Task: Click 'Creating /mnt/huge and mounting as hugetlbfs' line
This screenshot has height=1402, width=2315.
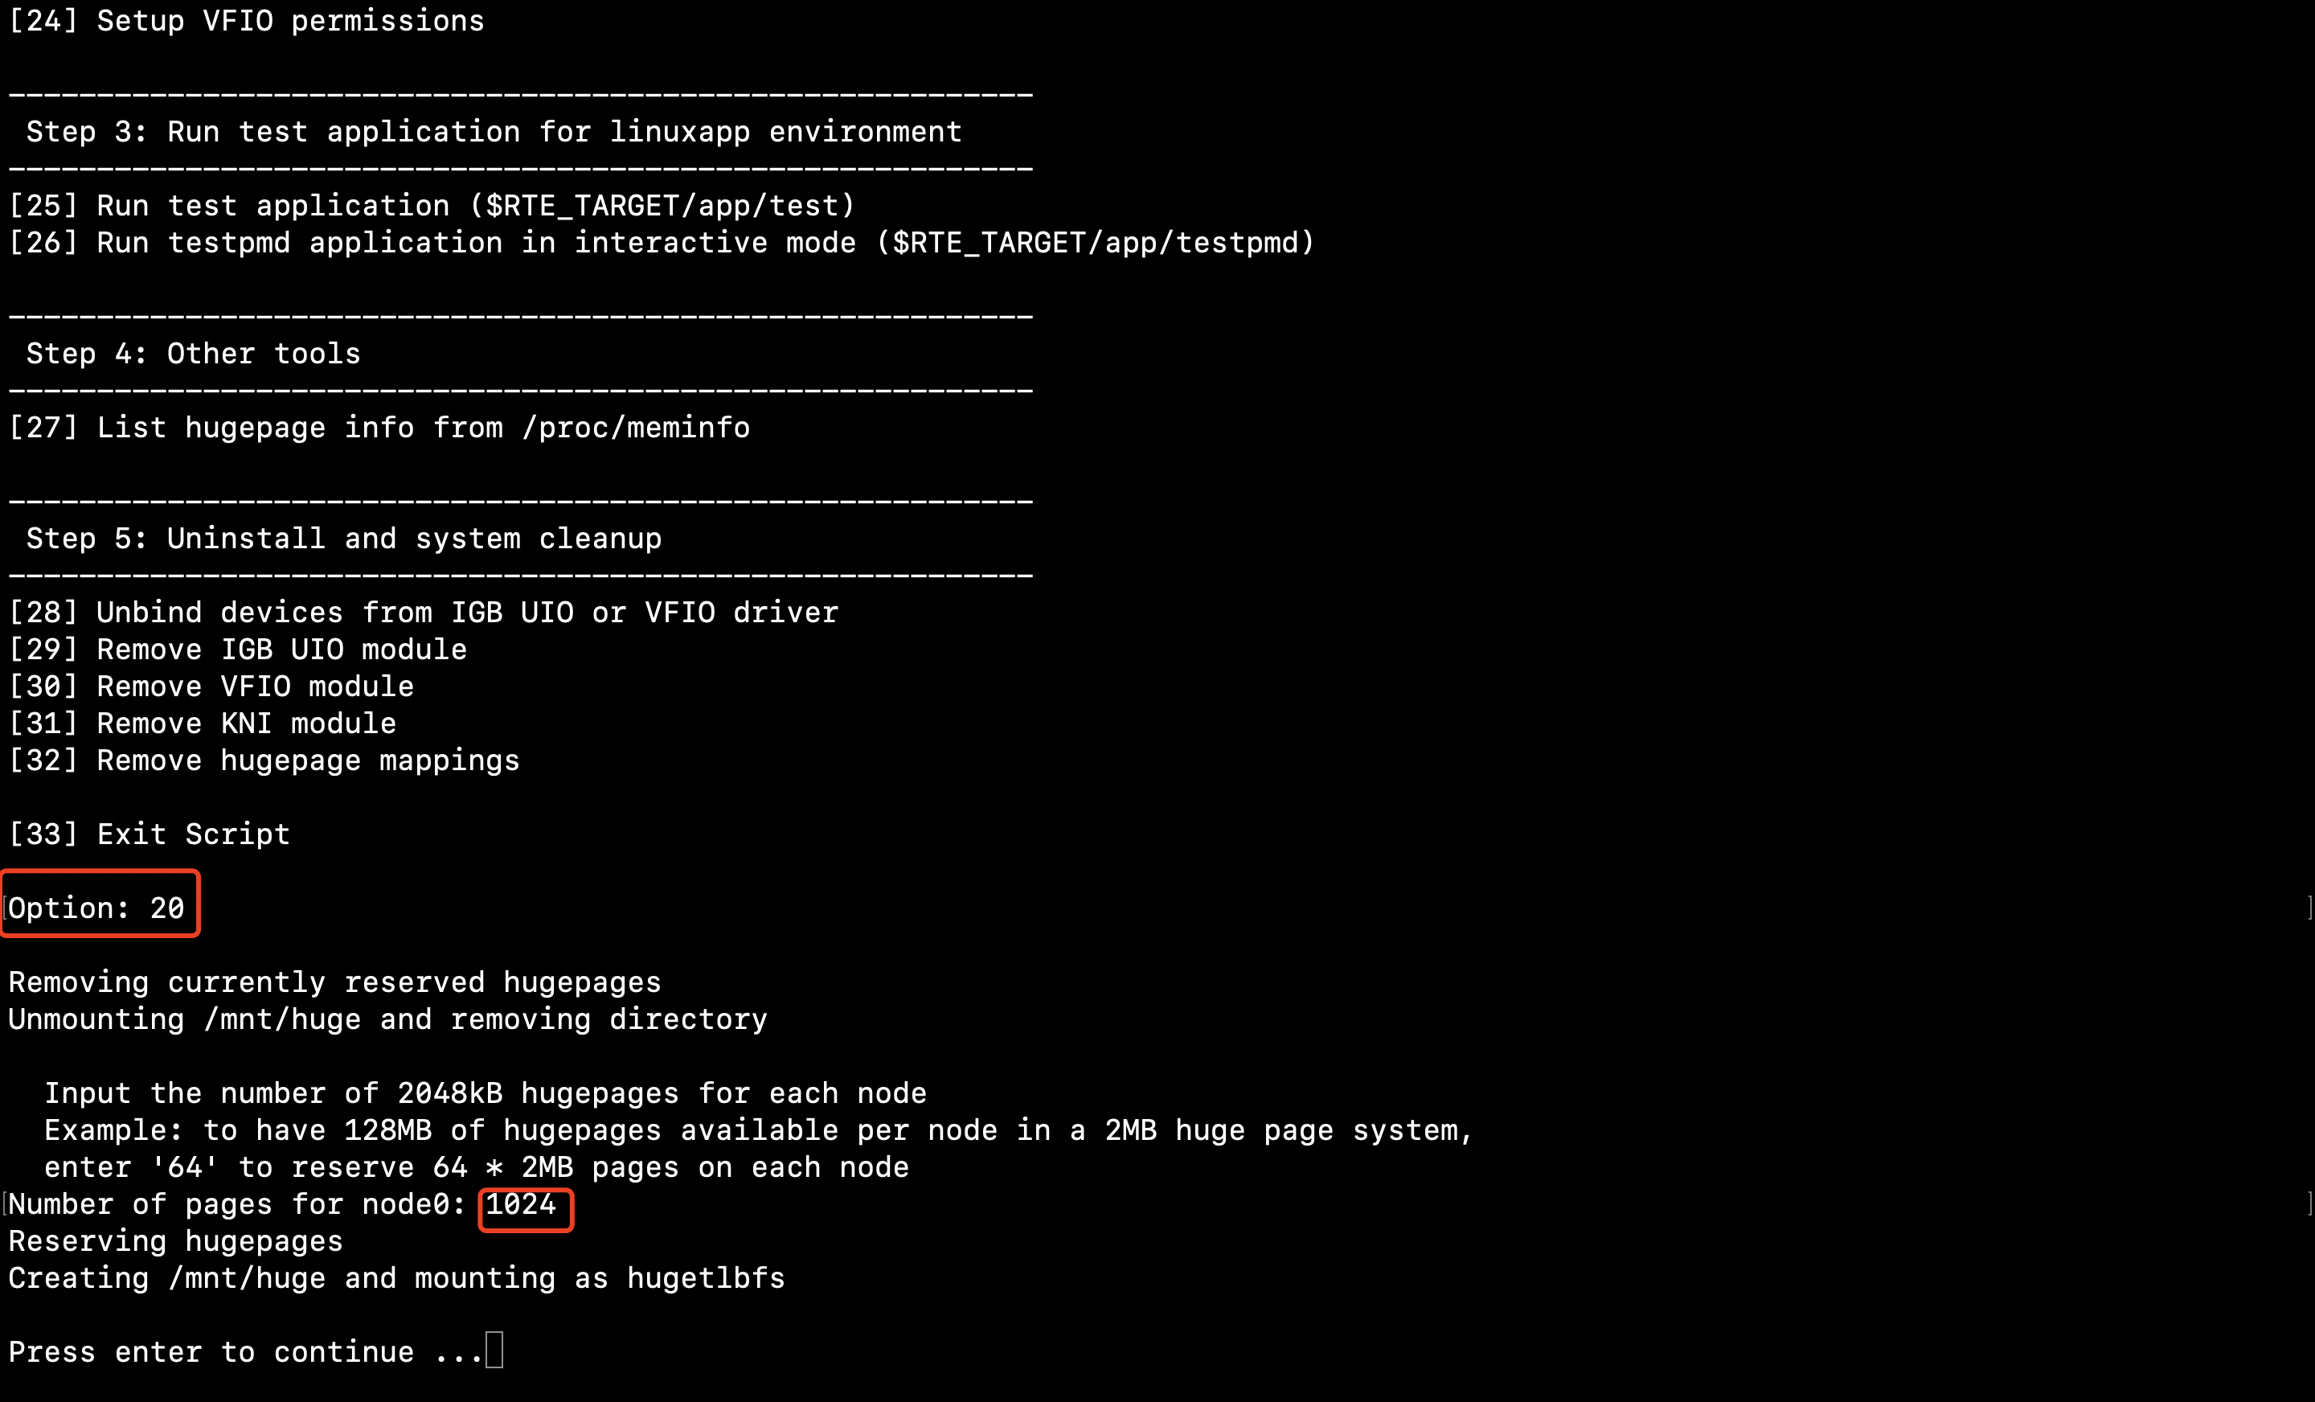Action: tap(396, 1278)
